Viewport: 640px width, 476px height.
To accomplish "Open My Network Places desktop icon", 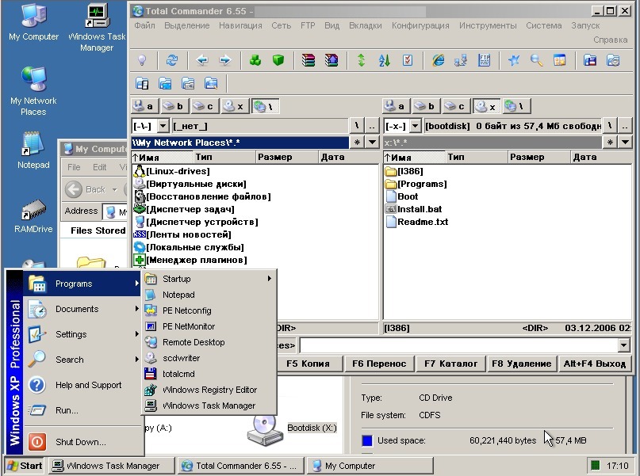I will [x=33, y=91].
